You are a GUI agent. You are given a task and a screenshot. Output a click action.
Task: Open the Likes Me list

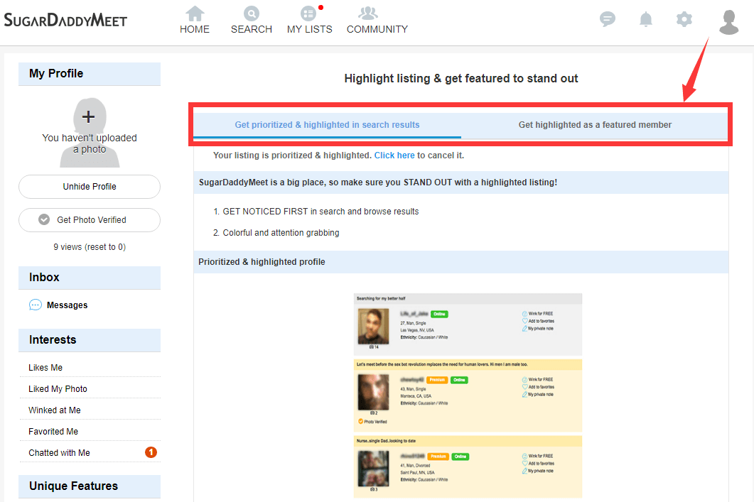(x=45, y=368)
